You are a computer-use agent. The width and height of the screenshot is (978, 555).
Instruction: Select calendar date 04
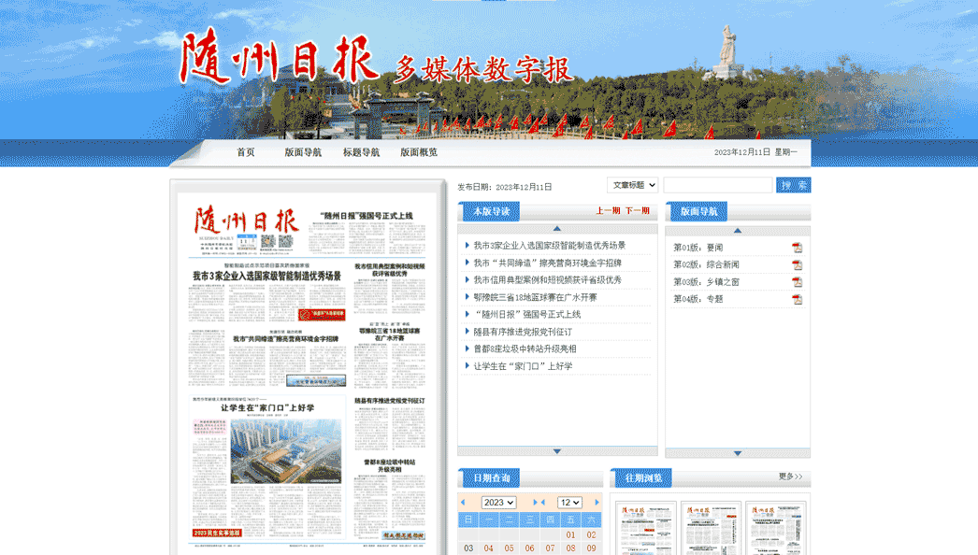[488, 548]
